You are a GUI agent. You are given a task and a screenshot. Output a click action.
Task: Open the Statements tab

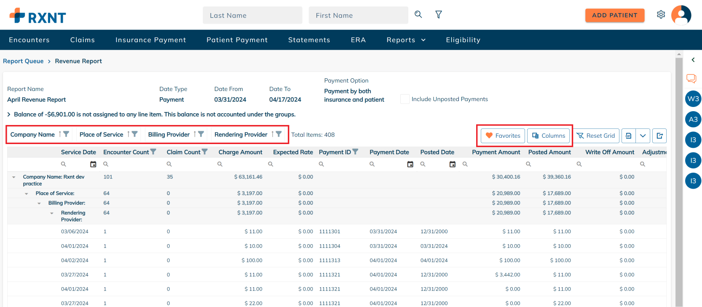click(309, 40)
